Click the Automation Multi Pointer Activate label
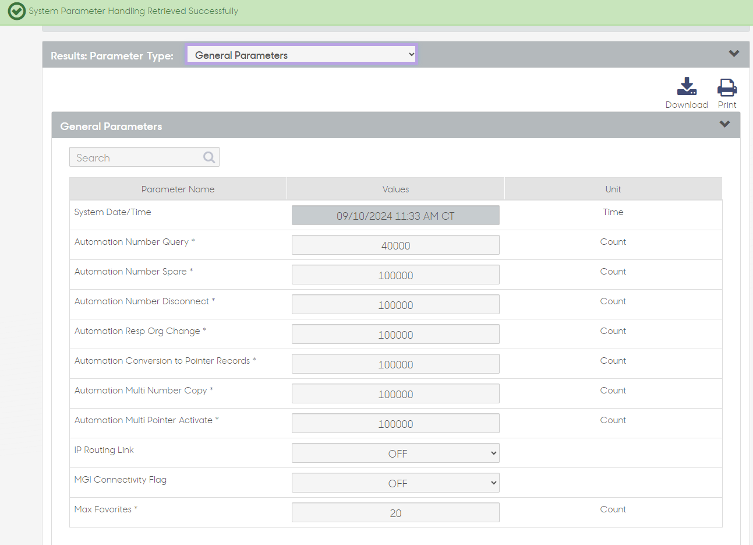Viewport: 753px width, 545px height. pyautogui.click(x=146, y=420)
